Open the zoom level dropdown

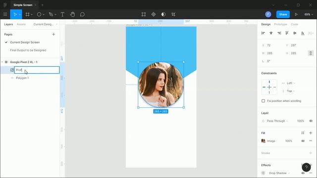tap(309, 14)
